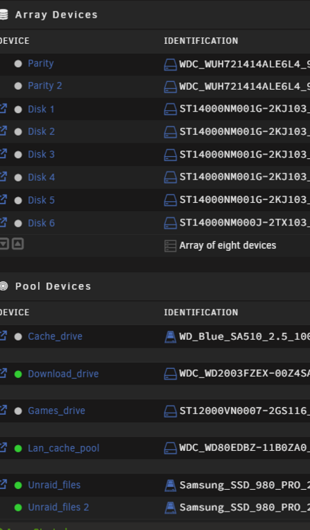
Task: Click the SSD icon in the Unraid_files row
Action: [170, 485]
